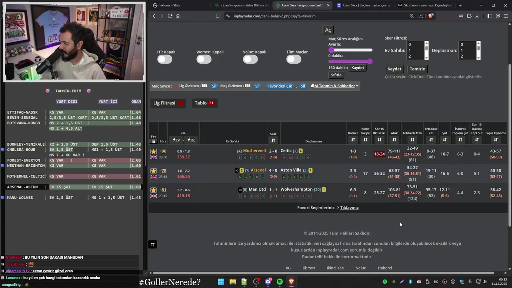Click the maximum match time slider handle

[370, 61]
